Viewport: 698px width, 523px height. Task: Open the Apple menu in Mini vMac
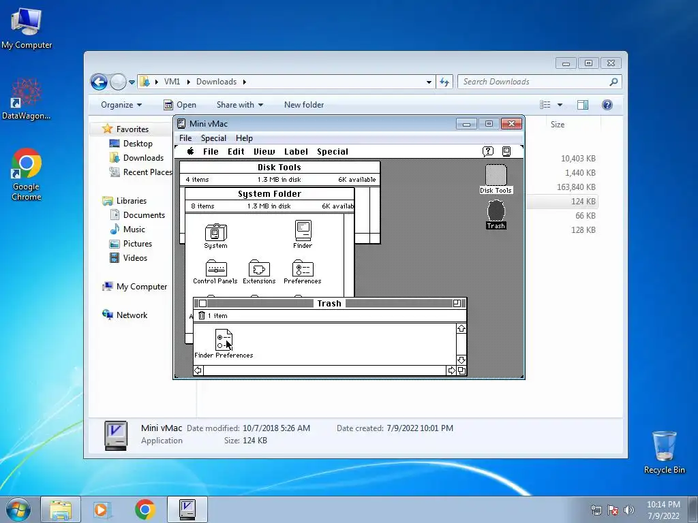pos(191,151)
